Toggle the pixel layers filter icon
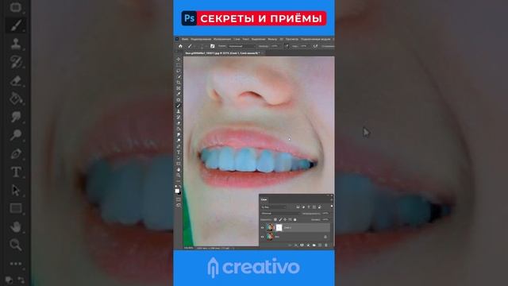This screenshot has width=508, height=286. 298,207
